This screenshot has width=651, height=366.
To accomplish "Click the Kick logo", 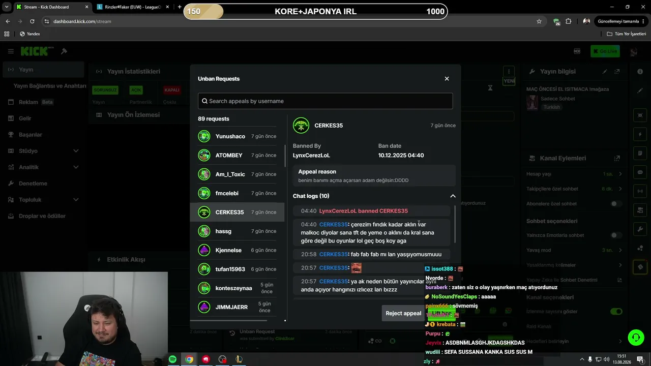I will point(37,51).
